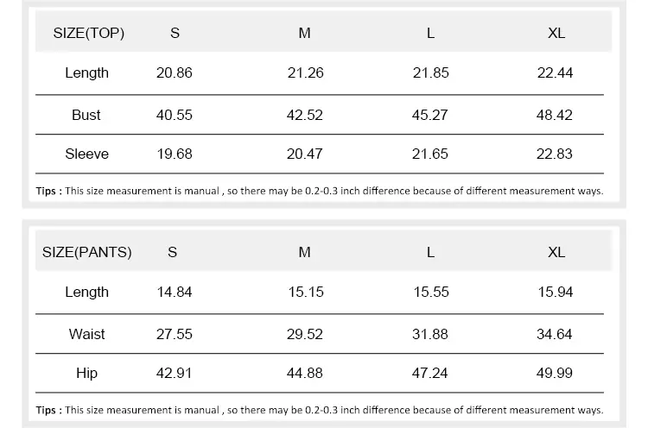The image size is (648, 428).
Task: Select Hip value 44.88 for size M
Action: click(x=305, y=374)
